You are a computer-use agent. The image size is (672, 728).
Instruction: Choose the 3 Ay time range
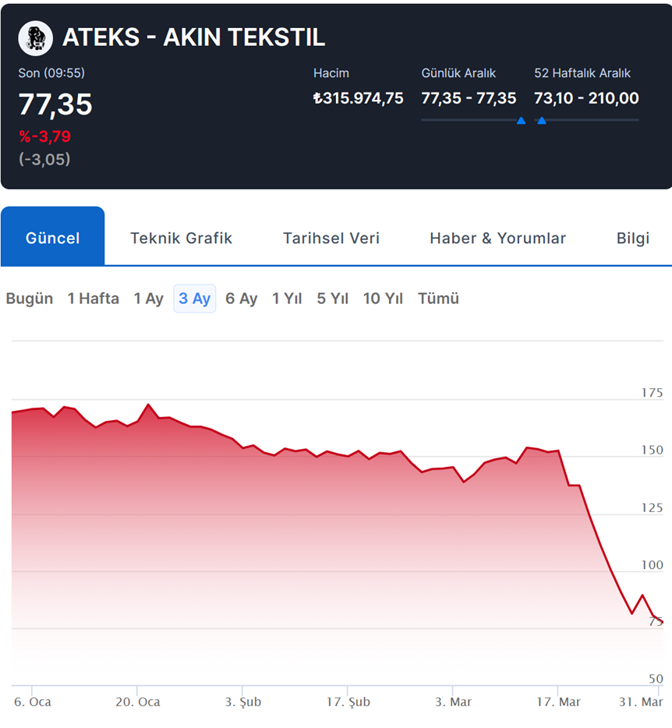point(194,299)
